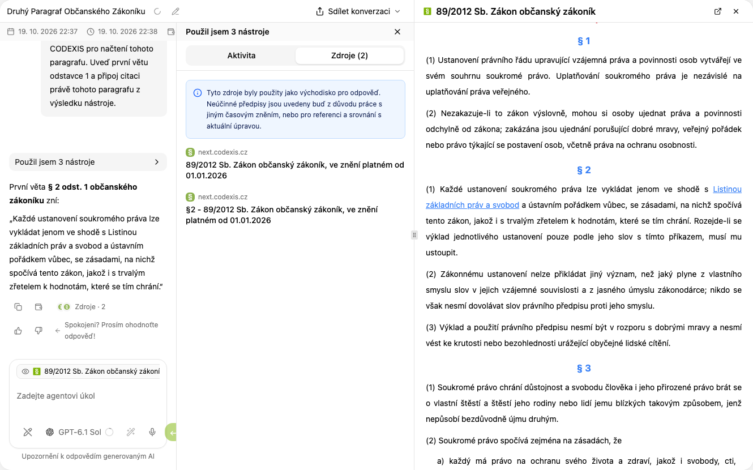
Task: Click the panel resize handle beside the document
Action: (x=414, y=235)
